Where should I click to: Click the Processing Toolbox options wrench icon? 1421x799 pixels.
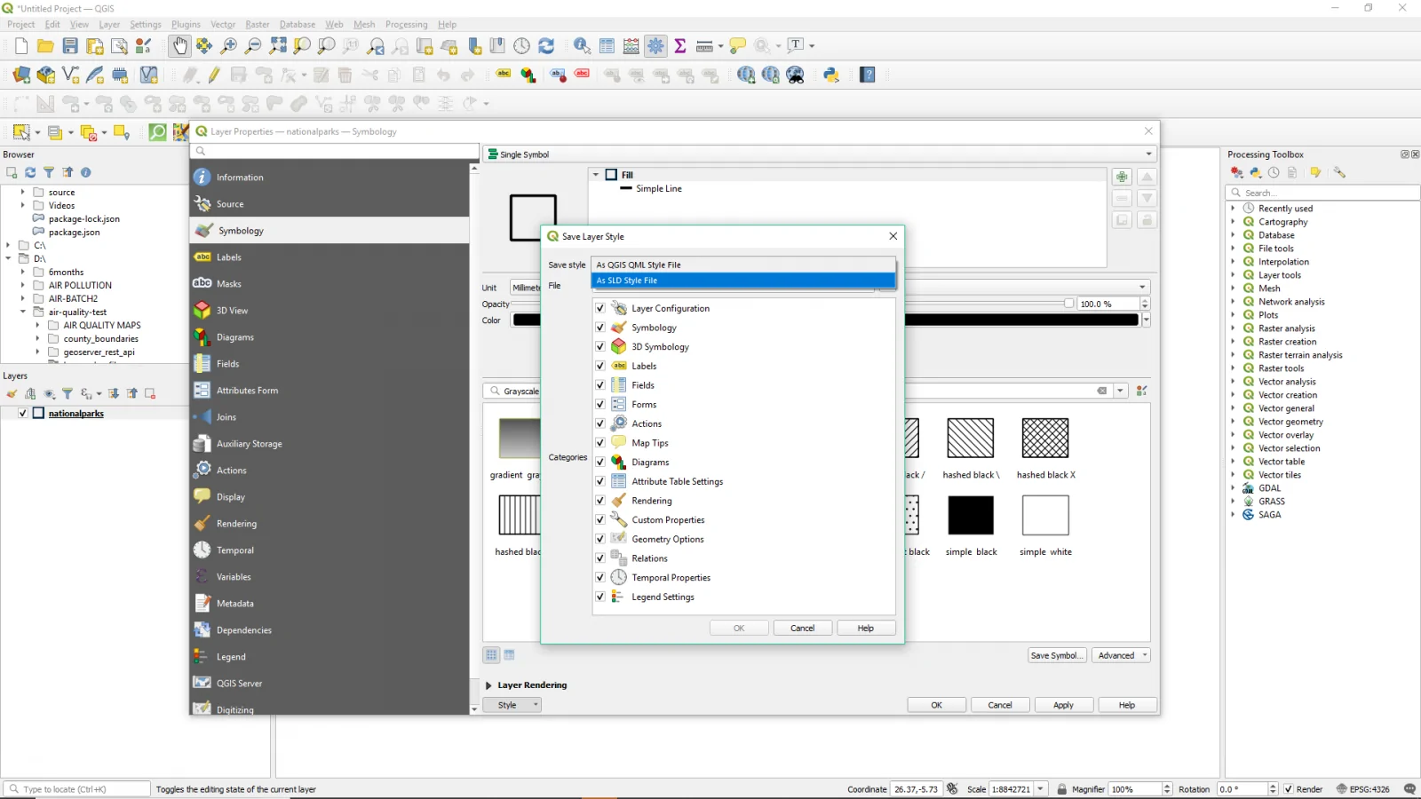click(1339, 172)
